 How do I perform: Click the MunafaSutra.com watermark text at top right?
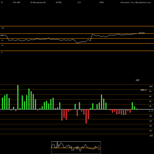click(x=143, y=2)
